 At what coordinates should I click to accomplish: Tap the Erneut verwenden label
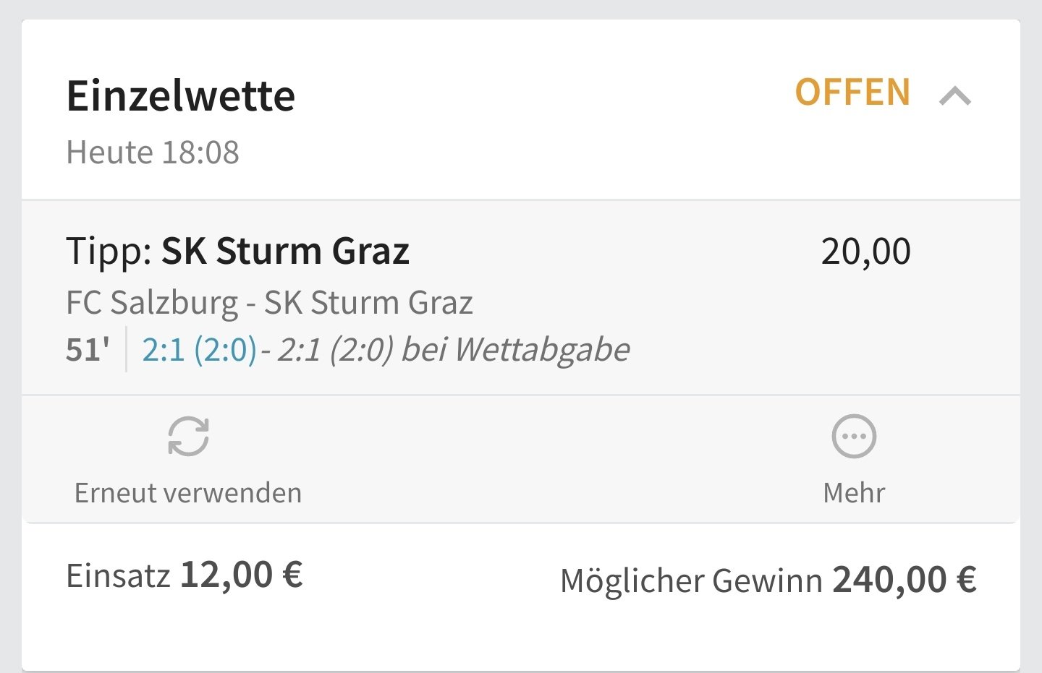pyautogui.click(x=188, y=493)
